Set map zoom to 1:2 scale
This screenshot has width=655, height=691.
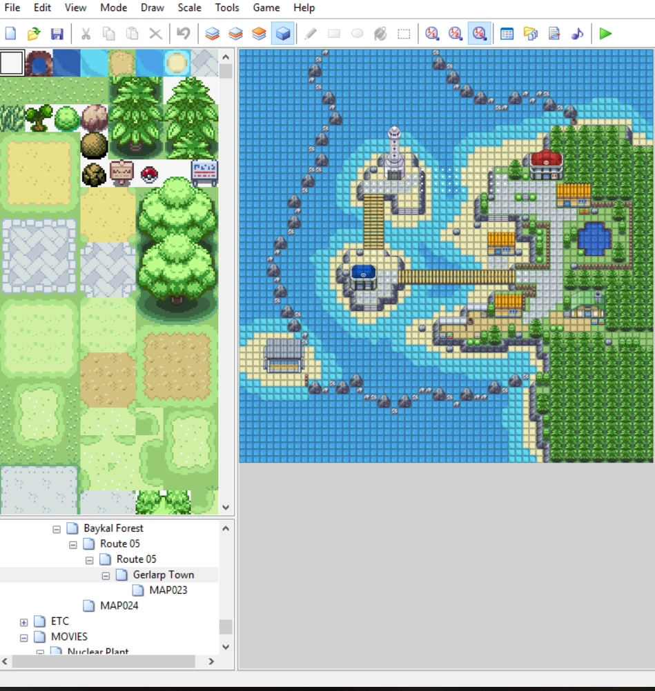coord(456,34)
